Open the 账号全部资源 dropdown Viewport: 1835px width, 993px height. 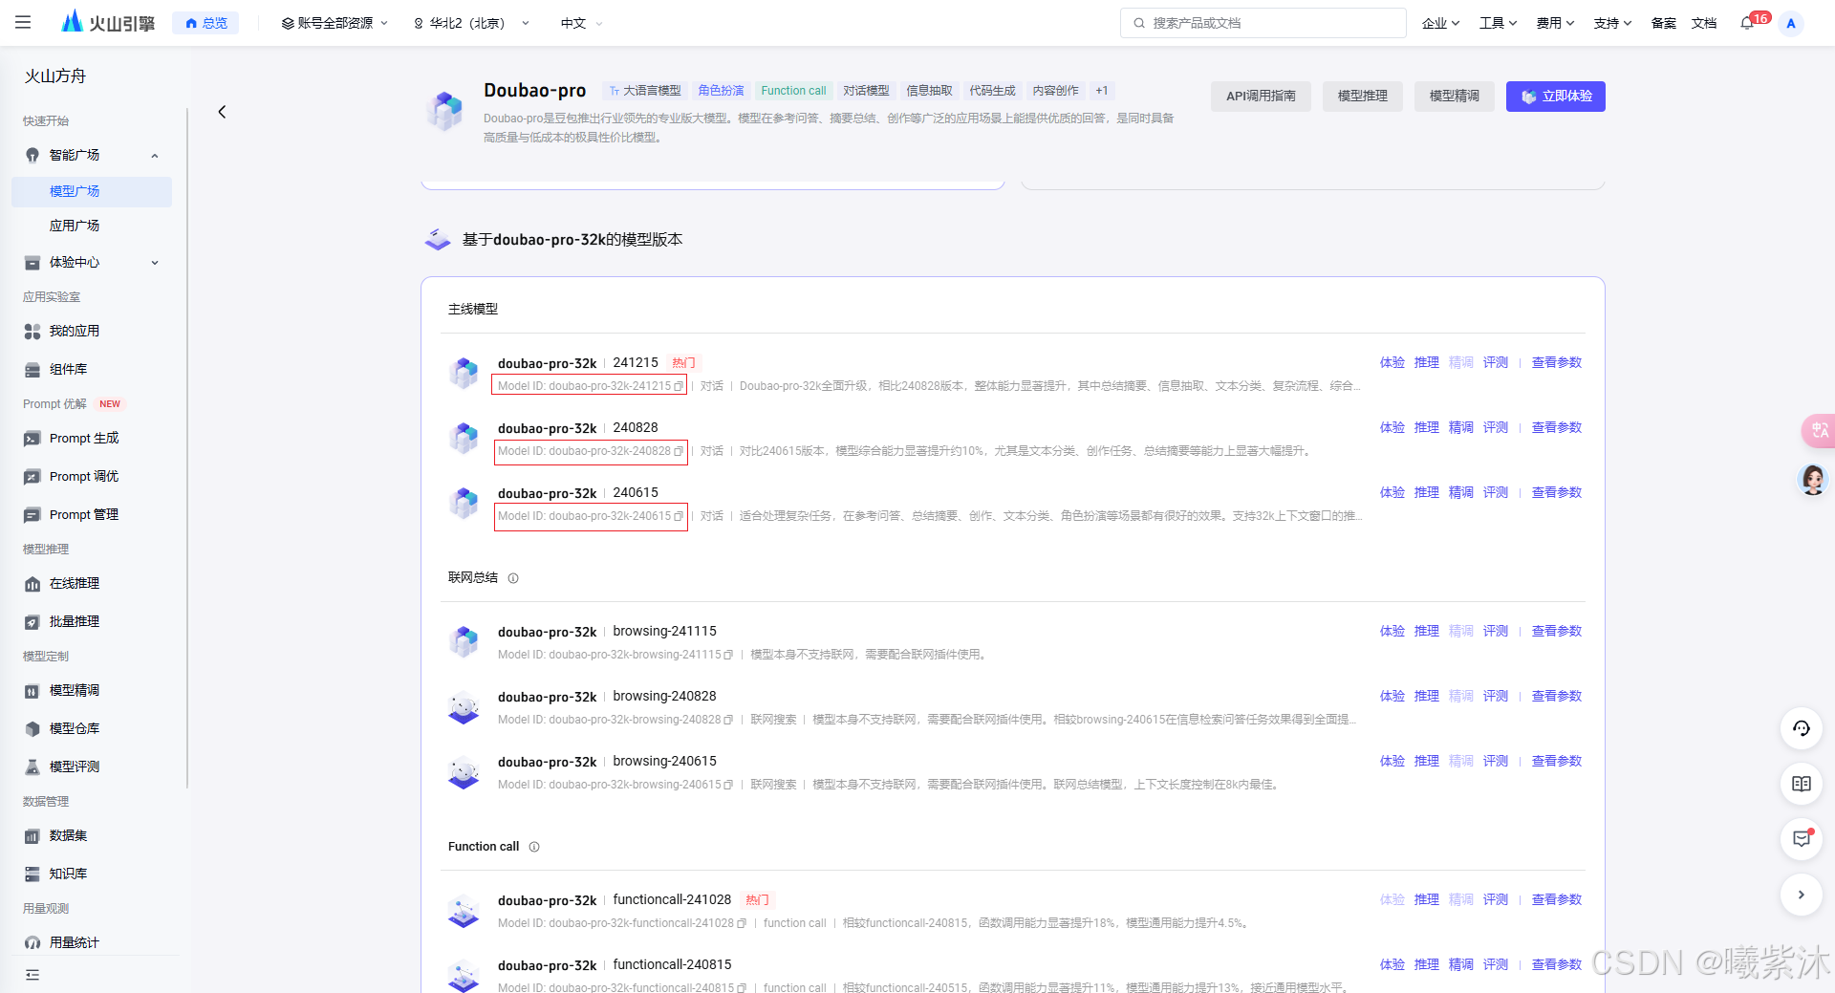(335, 23)
